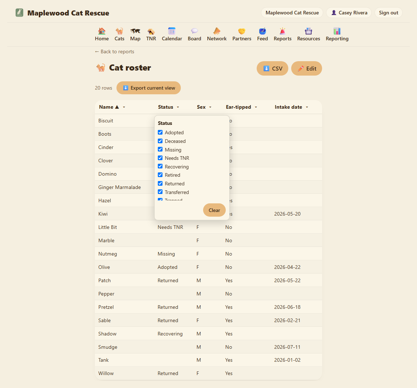This screenshot has width=417, height=388.
Task: Open the Resources icon
Action: 308,31
